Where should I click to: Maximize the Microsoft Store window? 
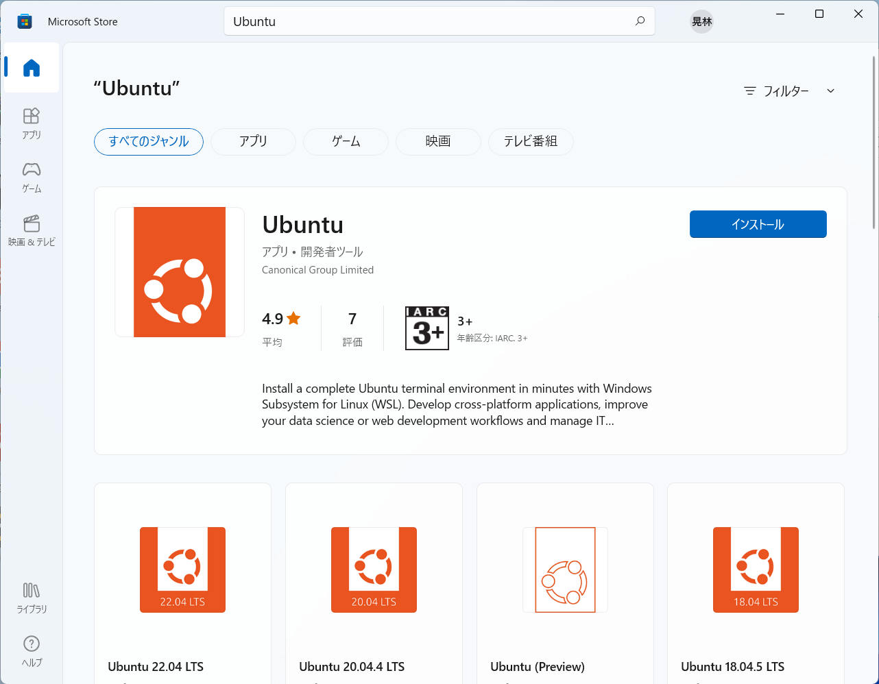click(819, 14)
